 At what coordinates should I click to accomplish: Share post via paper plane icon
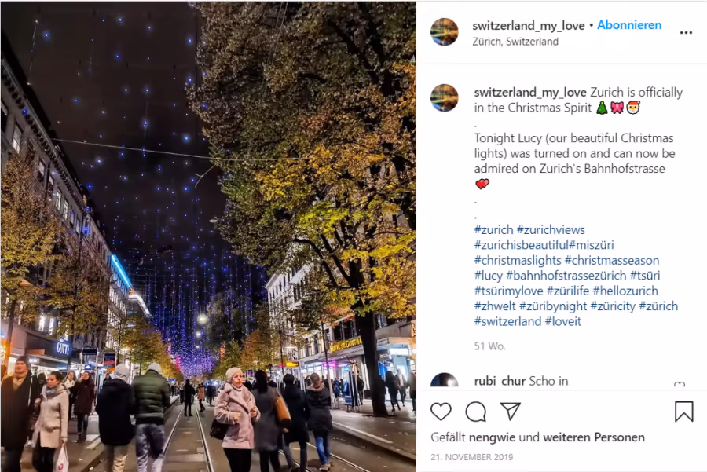pyautogui.click(x=511, y=412)
